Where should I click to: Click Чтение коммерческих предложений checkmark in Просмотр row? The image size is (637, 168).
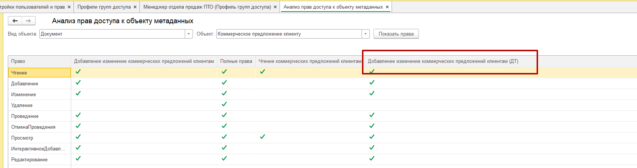262,137
